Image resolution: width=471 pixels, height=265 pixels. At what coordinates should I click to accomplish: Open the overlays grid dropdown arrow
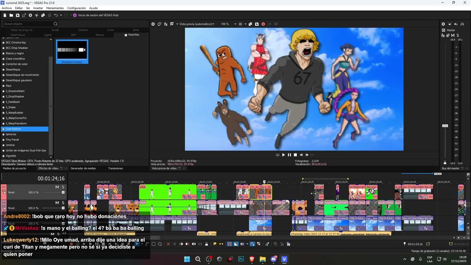[245, 24]
